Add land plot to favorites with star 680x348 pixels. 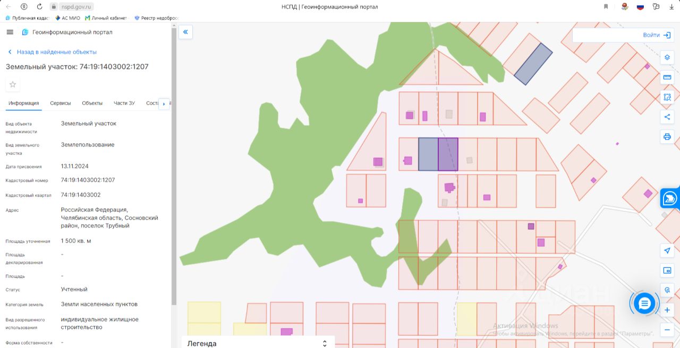[x=13, y=84]
